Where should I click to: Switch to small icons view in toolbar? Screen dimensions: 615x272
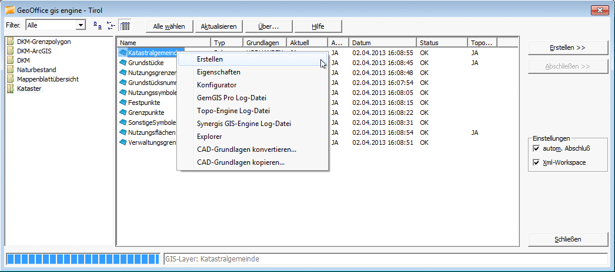(98, 26)
